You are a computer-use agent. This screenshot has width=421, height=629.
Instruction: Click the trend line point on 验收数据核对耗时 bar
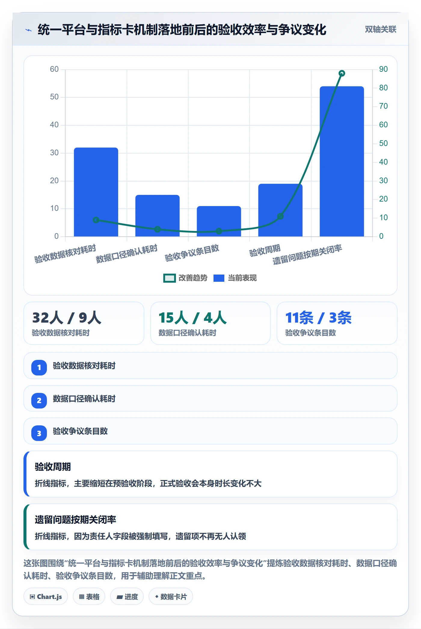96,220
